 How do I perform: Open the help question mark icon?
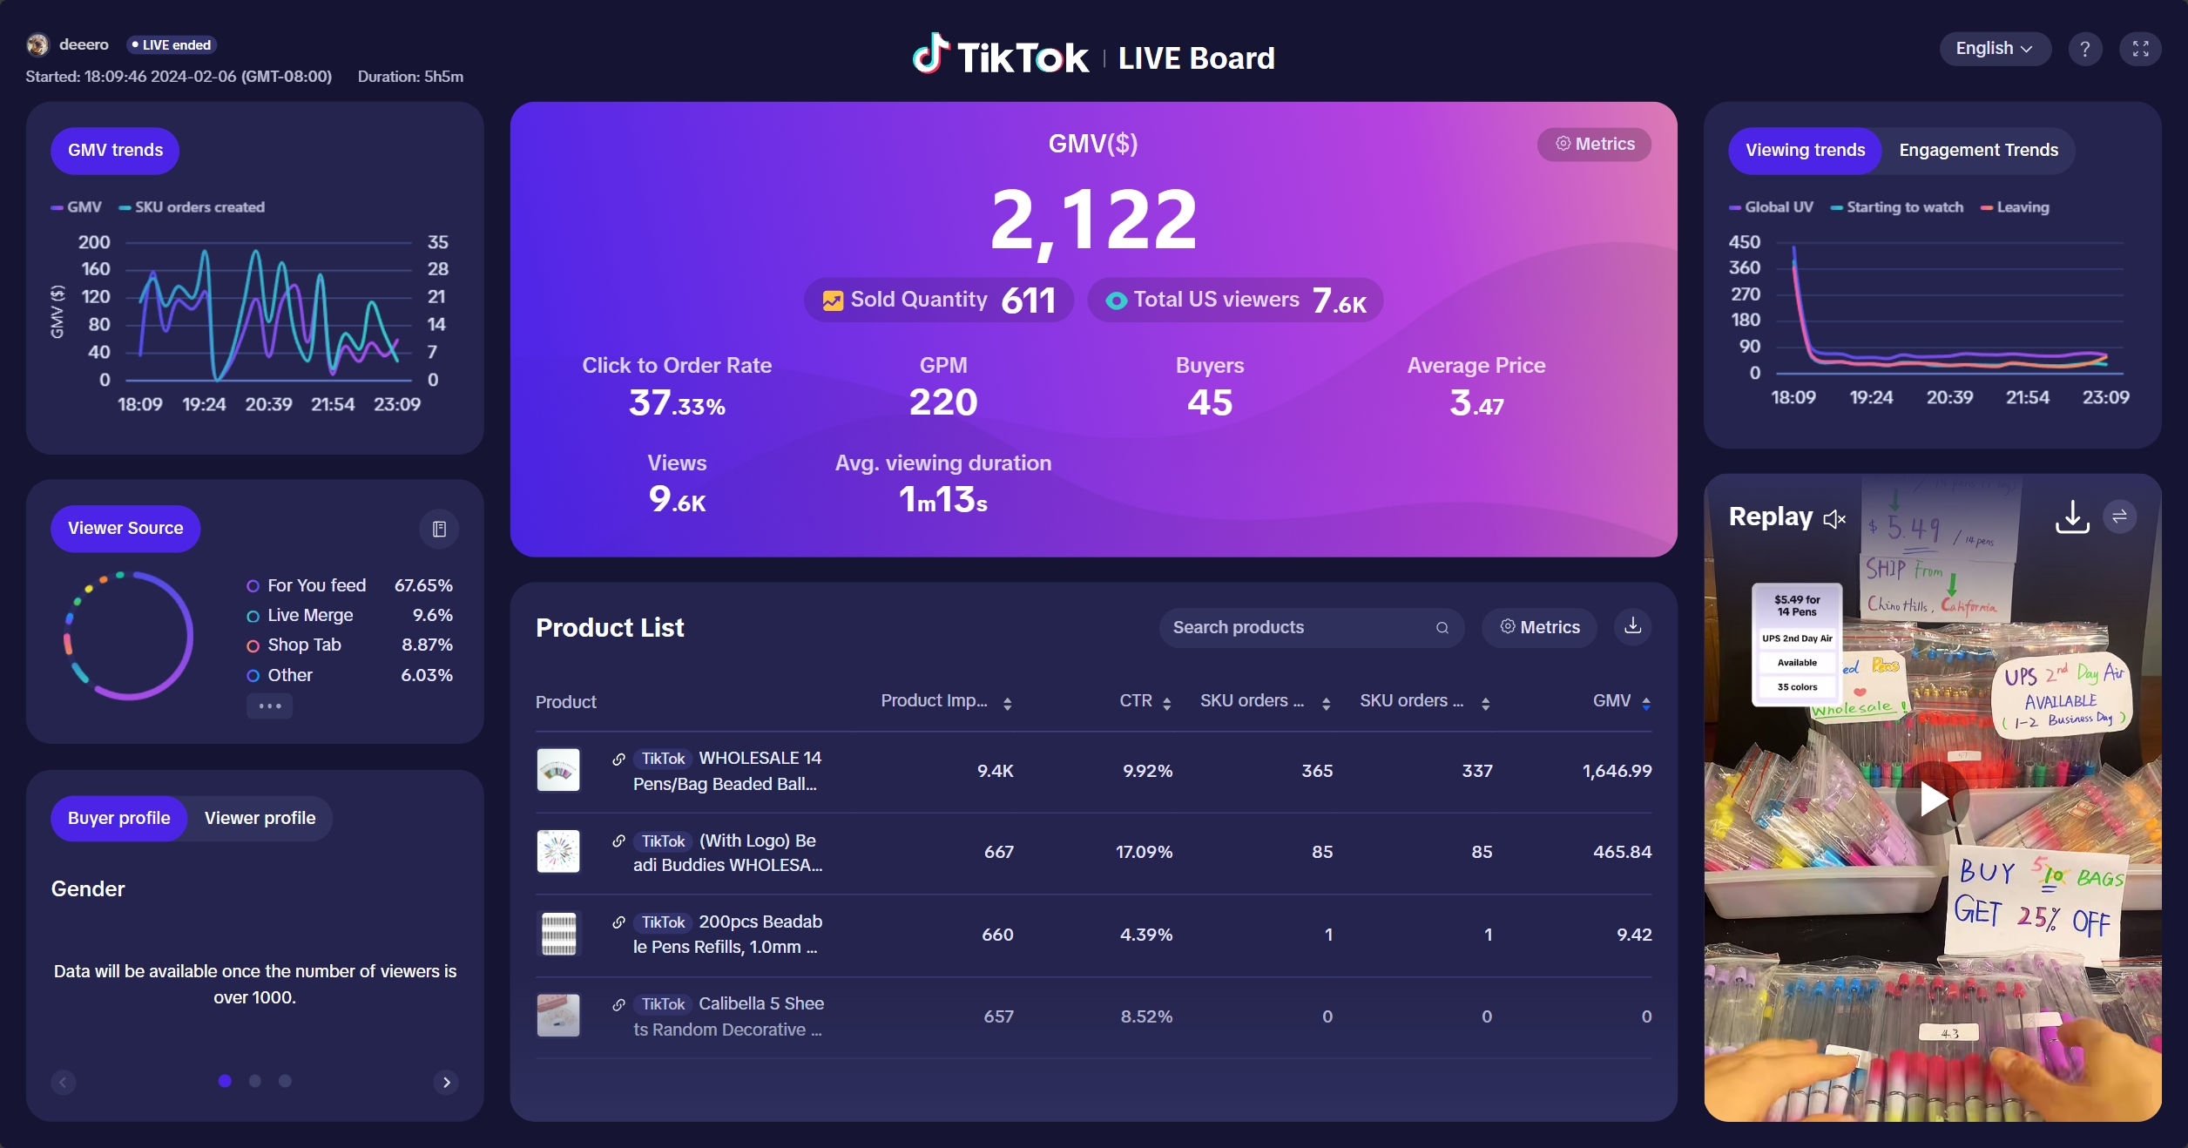2084,49
